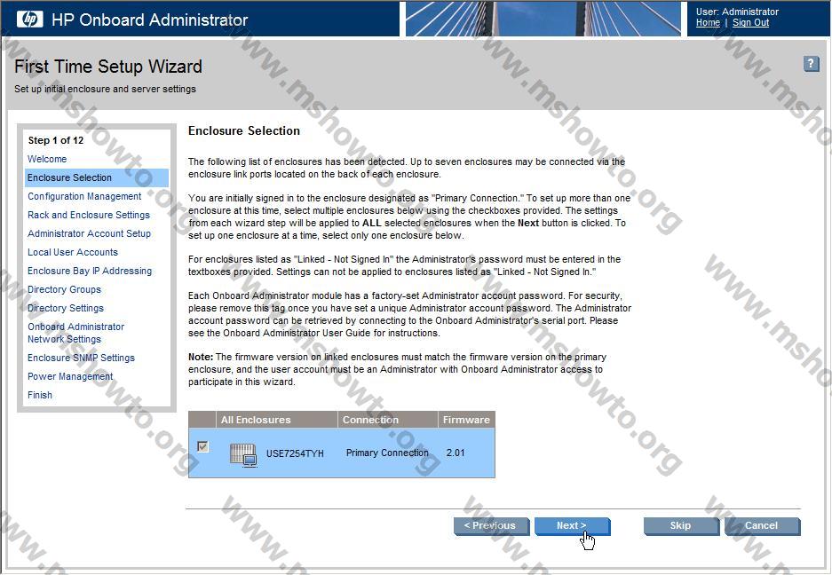Jump to Directory Groups step

click(x=64, y=289)
